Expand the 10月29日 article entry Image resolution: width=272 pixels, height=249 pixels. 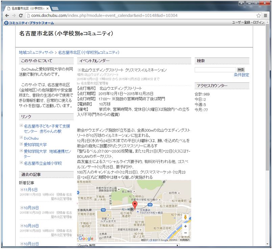(x=21, y=208)
